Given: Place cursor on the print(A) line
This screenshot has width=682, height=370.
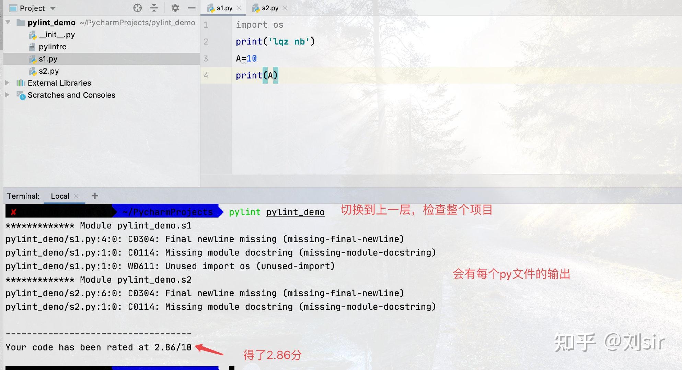Looking at the screenshot, I should click(x=257, y=75).
